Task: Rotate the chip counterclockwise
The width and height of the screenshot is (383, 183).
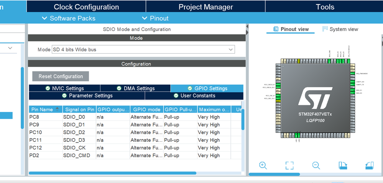Action: coord(369,166)
